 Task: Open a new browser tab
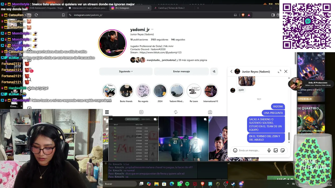[198, 8]
